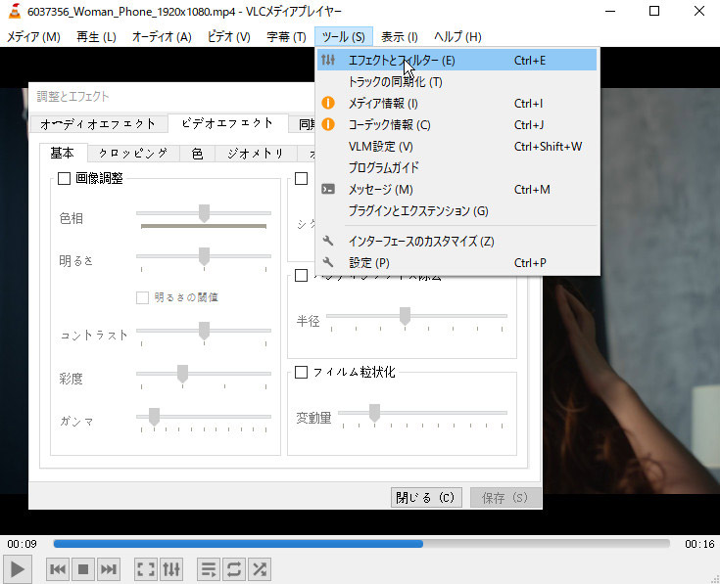Viewport: 720px width, 584px height.
Task: Close the ツール (S) menu header
Action: (344, 36)
